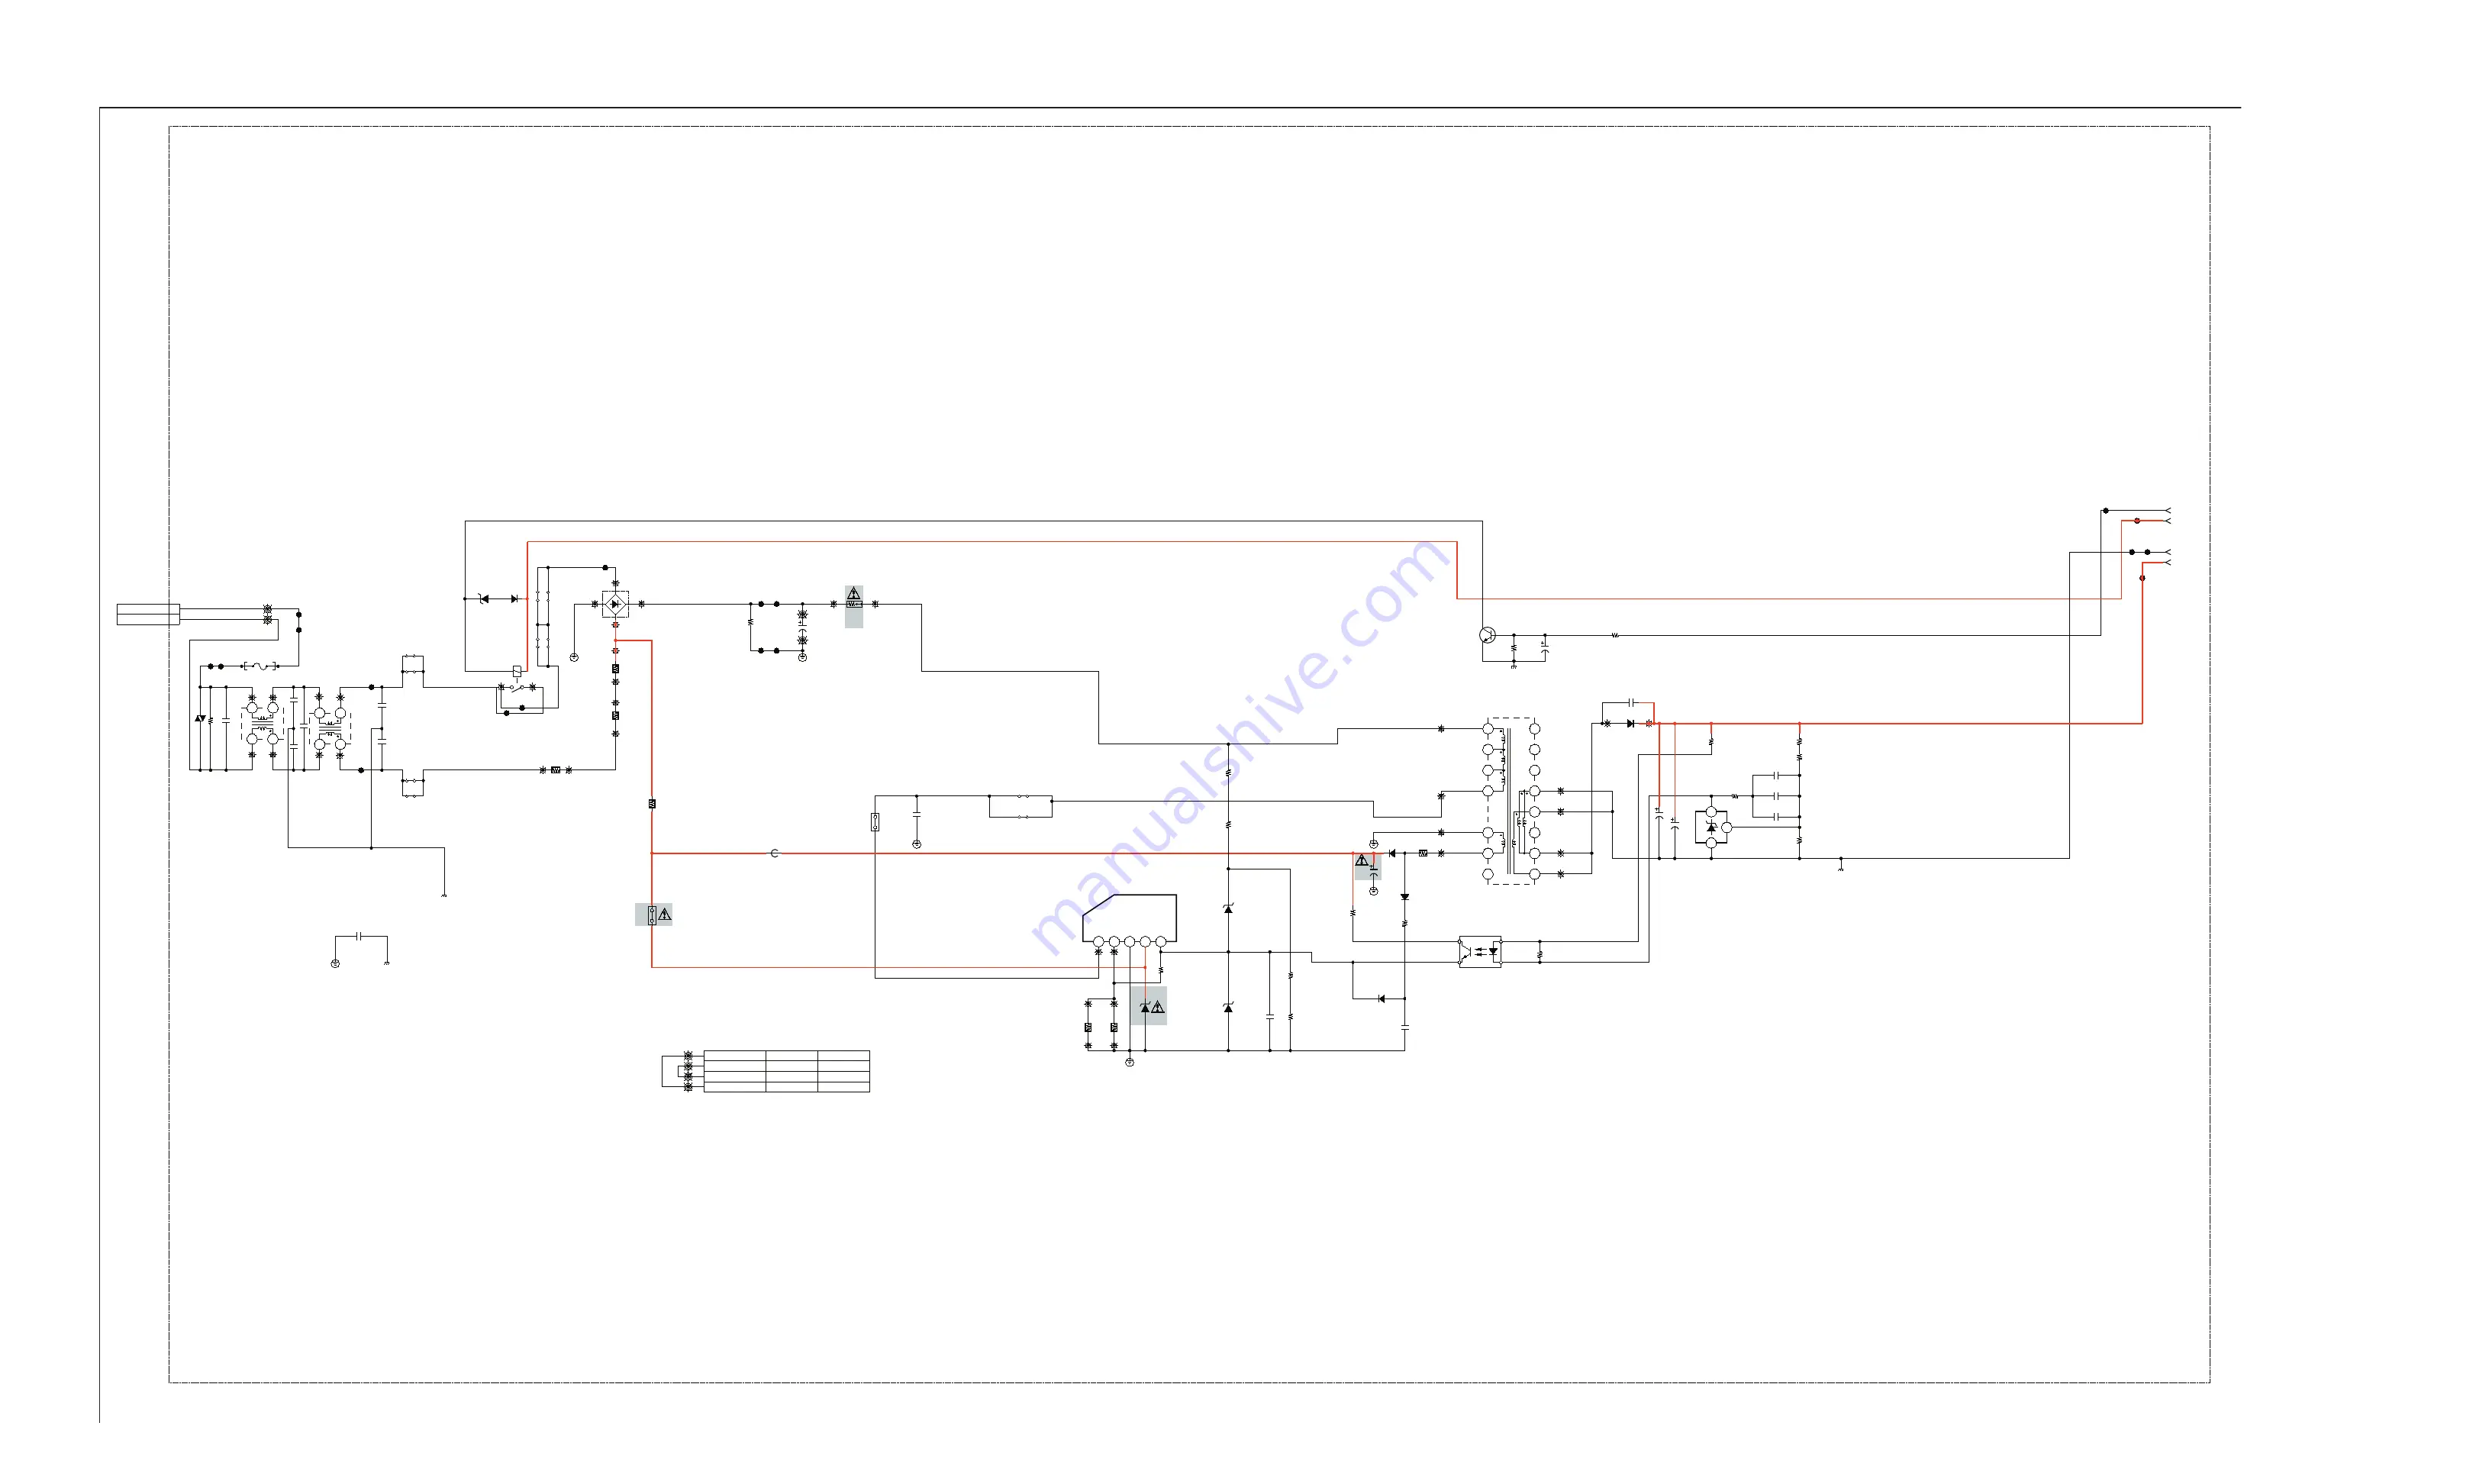The image size is (2473, 1484).
Task: Click the empty parts table at bottom
Action: [x=787, y=1071]
